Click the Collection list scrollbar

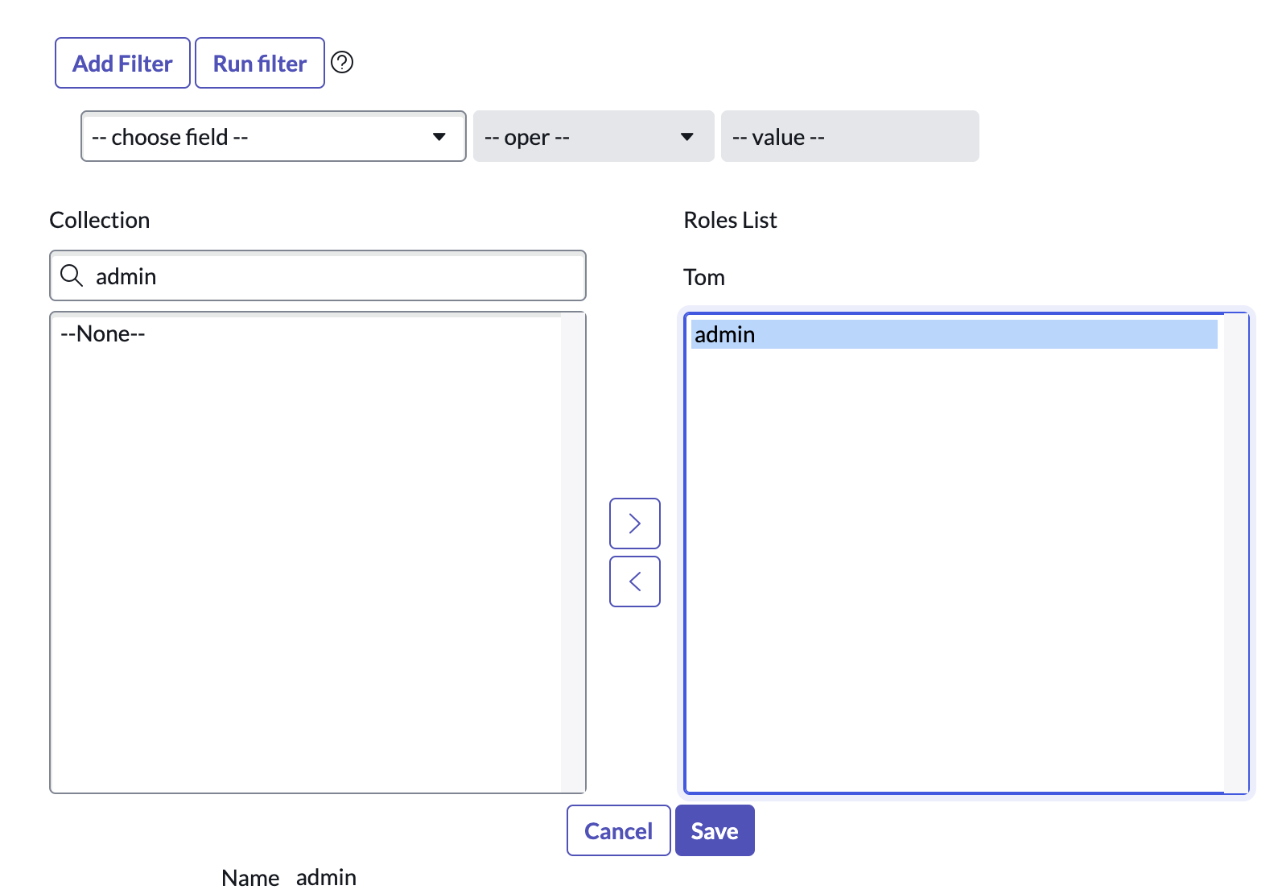pos(573,553)
